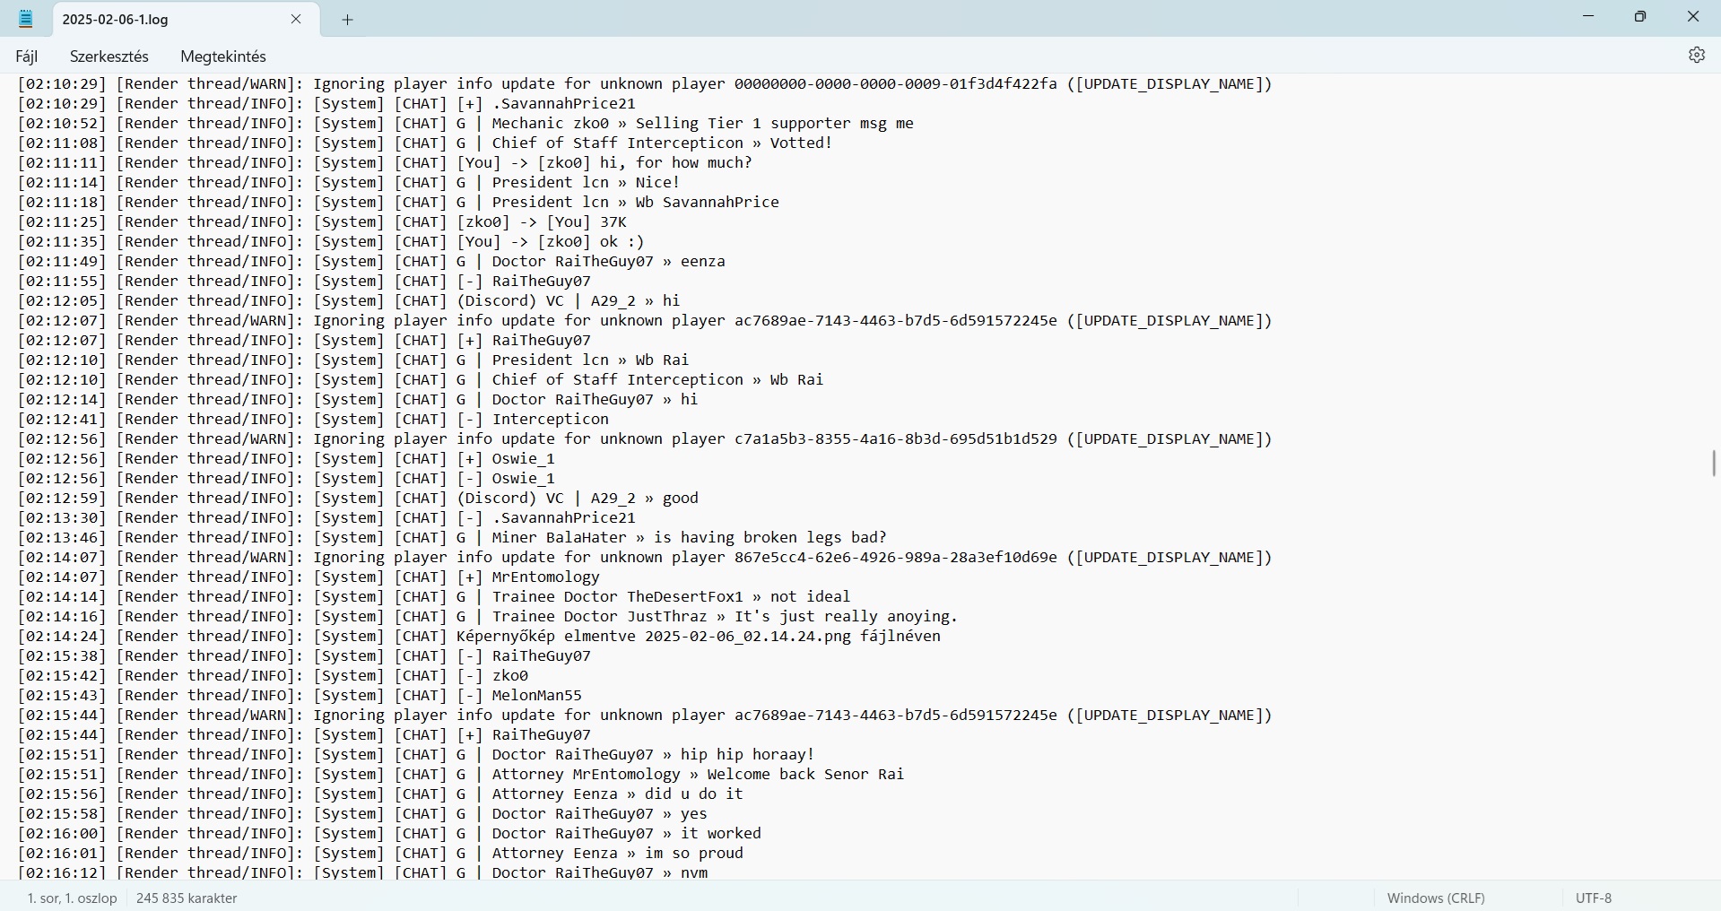Open the Megtekintés menu
Image resolution: width=1721 pixels, height=911 pixels.
pos(223,56)
